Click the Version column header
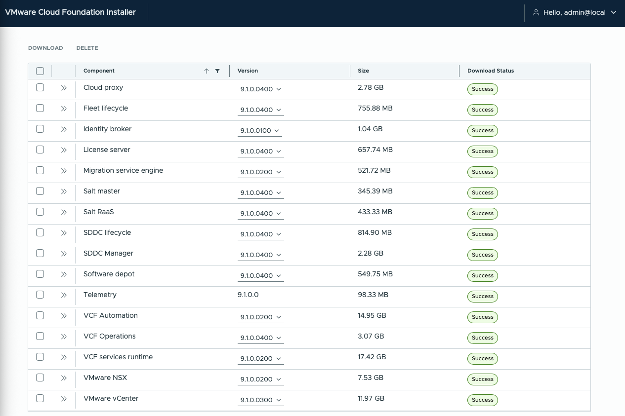 [x=248, y=71]
